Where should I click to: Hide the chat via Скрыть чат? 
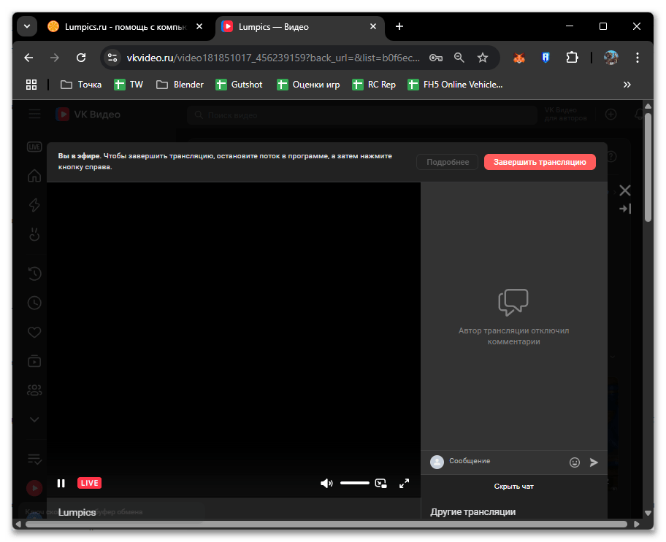(513, 487)
